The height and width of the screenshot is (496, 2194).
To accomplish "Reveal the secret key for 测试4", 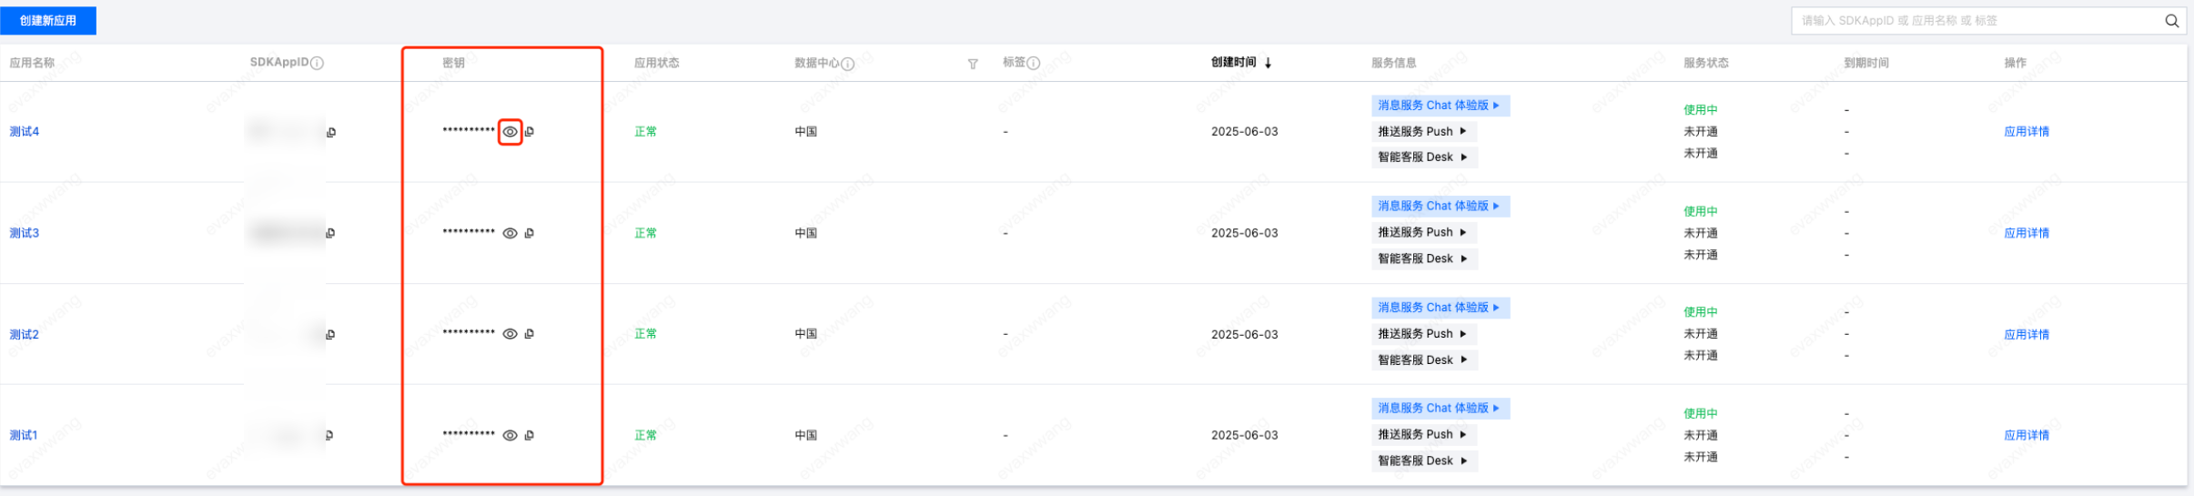I will (x=510, y=132).
